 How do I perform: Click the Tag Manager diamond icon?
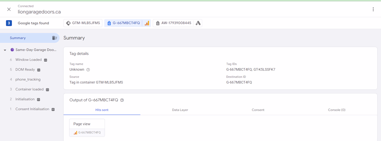[68, 23]
